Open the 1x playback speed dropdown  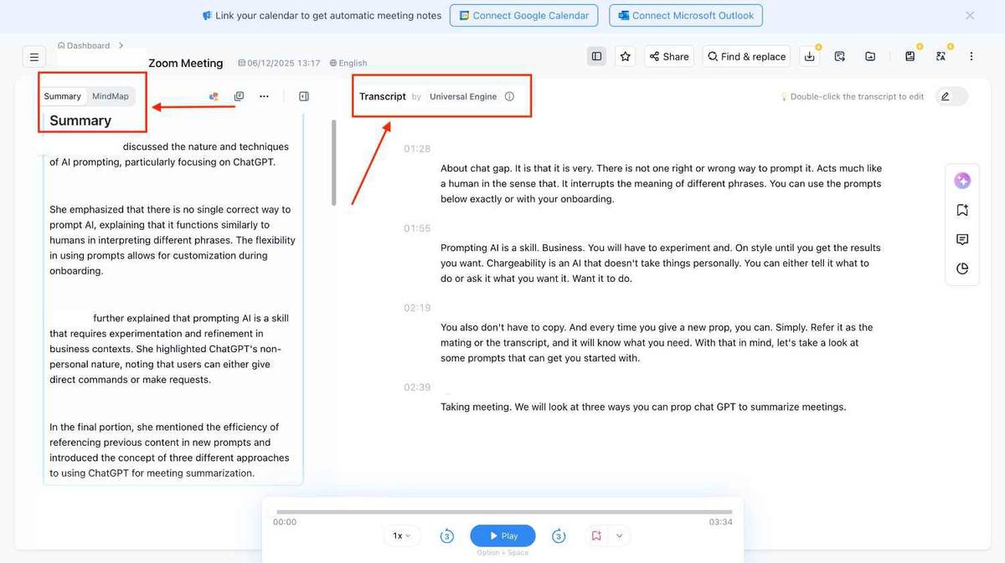[402, 535]
